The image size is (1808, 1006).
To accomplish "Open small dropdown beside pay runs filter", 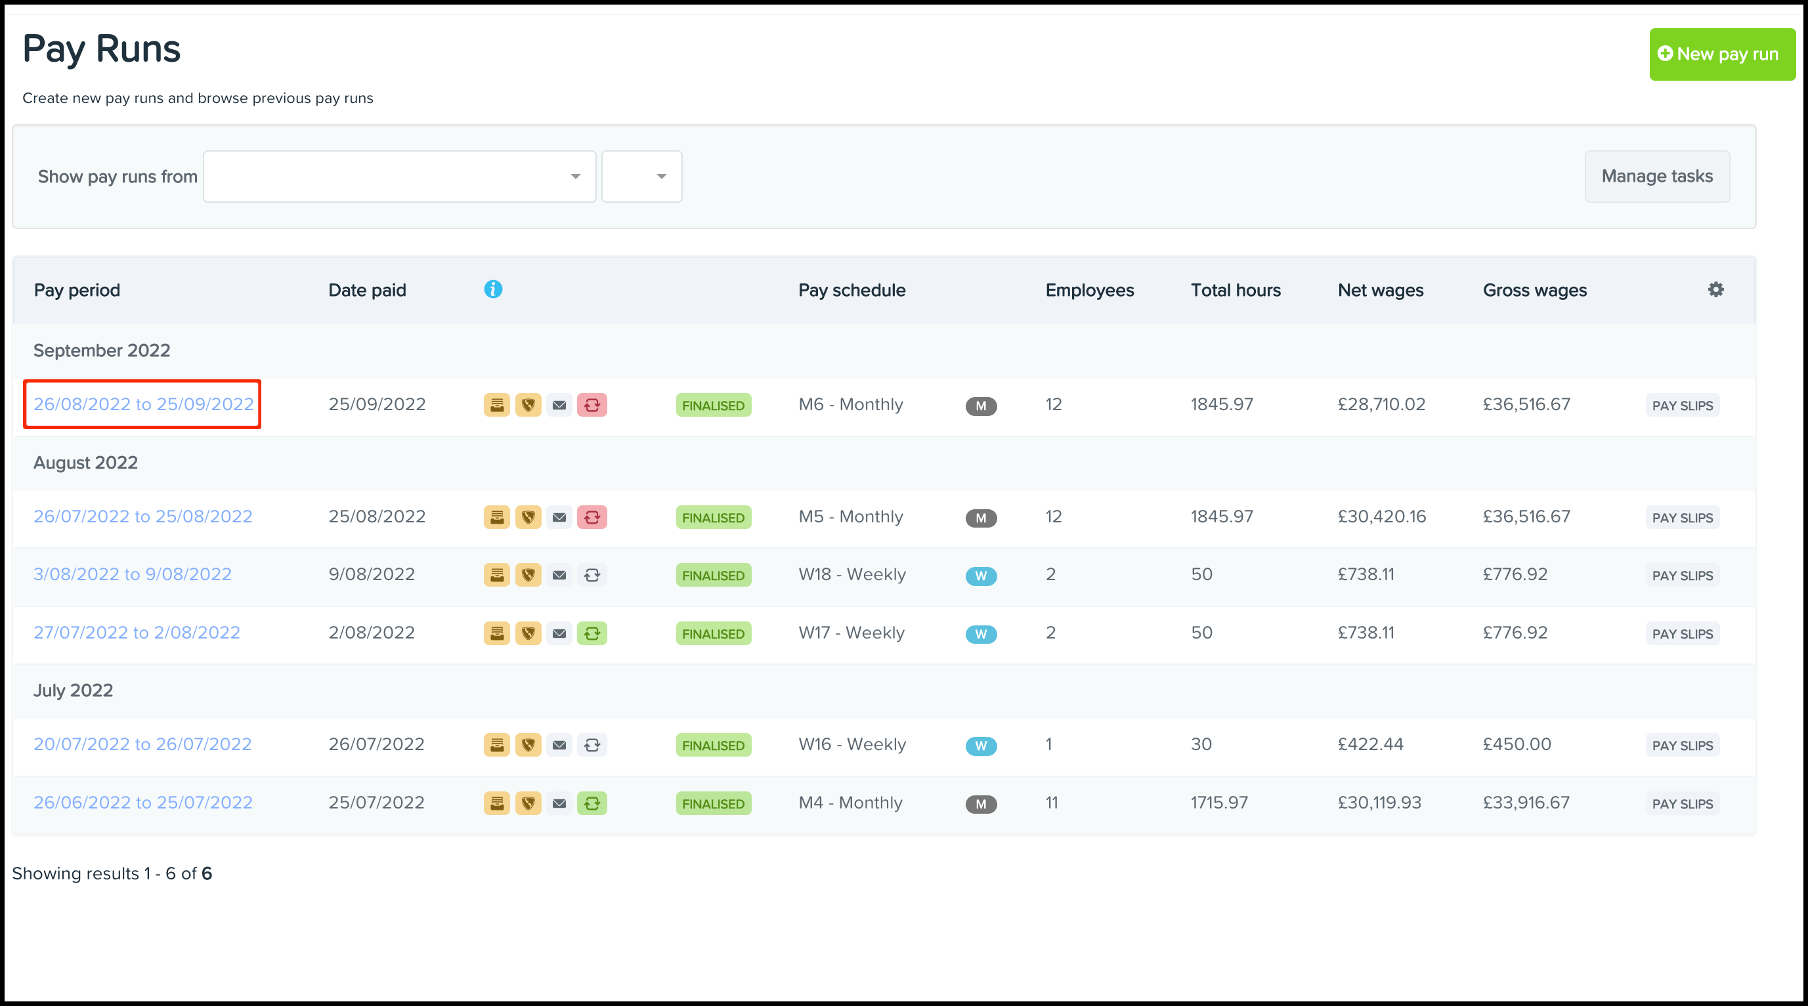I will (x=641, y=176).
